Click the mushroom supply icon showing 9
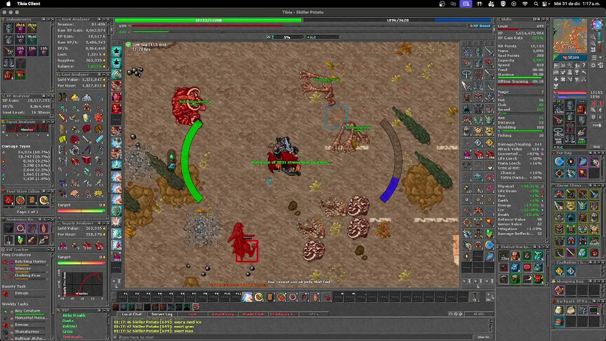The image size is (606, 341). [75, 246]
